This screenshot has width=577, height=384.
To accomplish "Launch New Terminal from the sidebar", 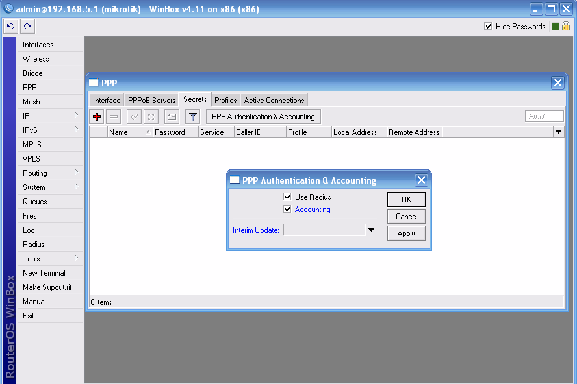I will tap(49, 273).
